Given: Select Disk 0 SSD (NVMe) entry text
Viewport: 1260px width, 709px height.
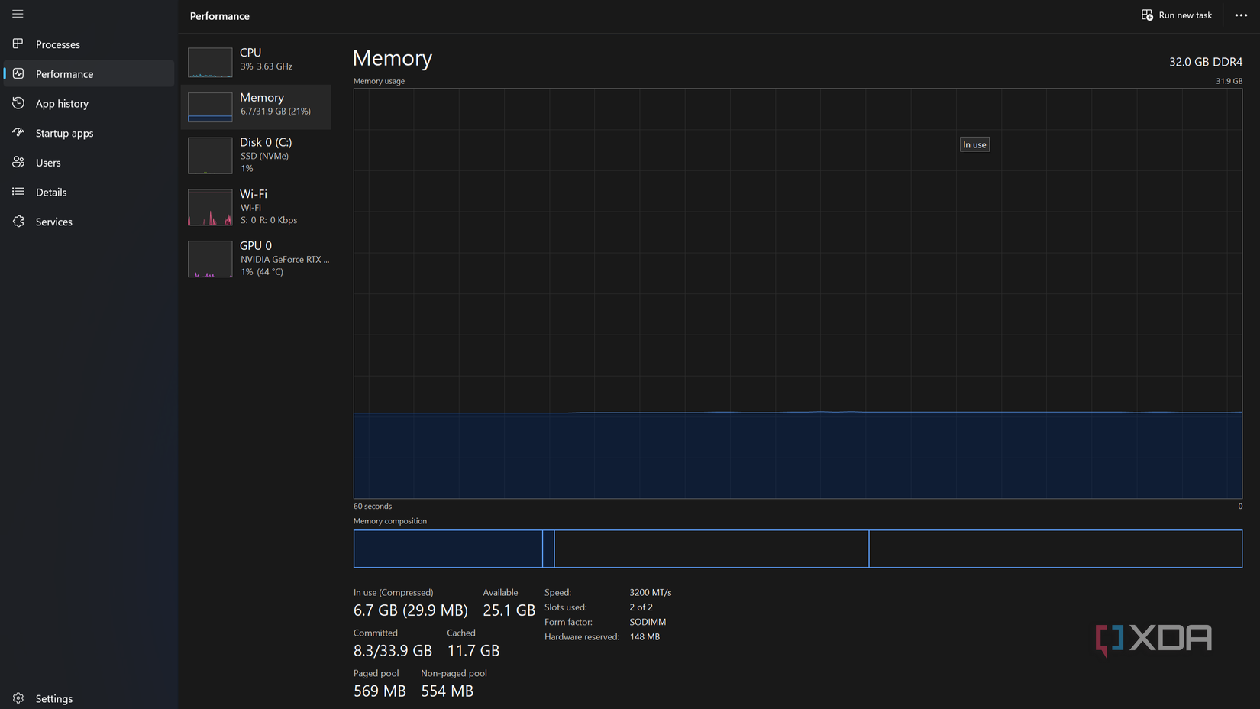Looking at the screenshot, I should click(x=266, y=155).
